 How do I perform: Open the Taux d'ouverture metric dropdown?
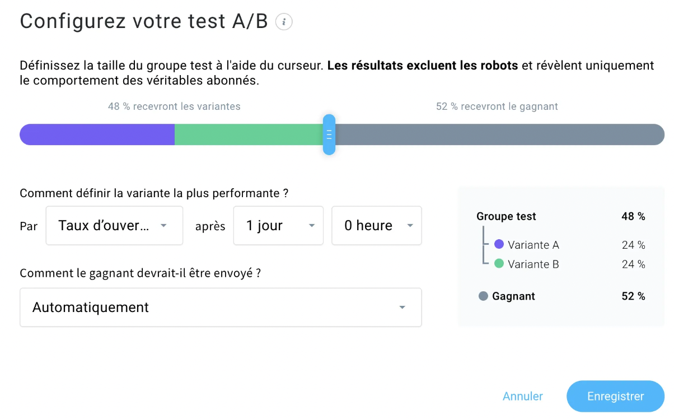pos(114,225)
